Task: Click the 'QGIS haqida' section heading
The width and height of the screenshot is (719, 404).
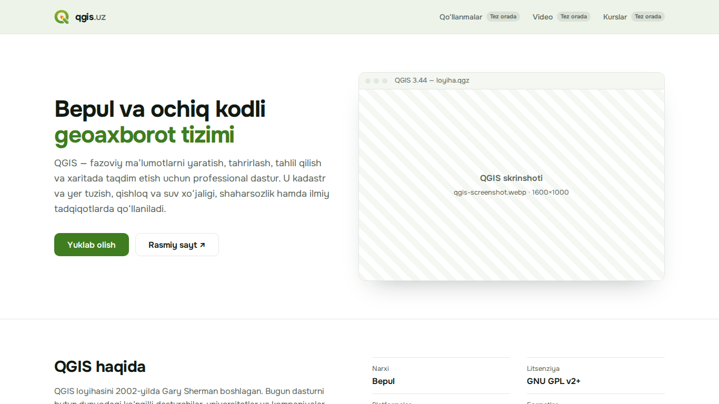Action: 100,367
